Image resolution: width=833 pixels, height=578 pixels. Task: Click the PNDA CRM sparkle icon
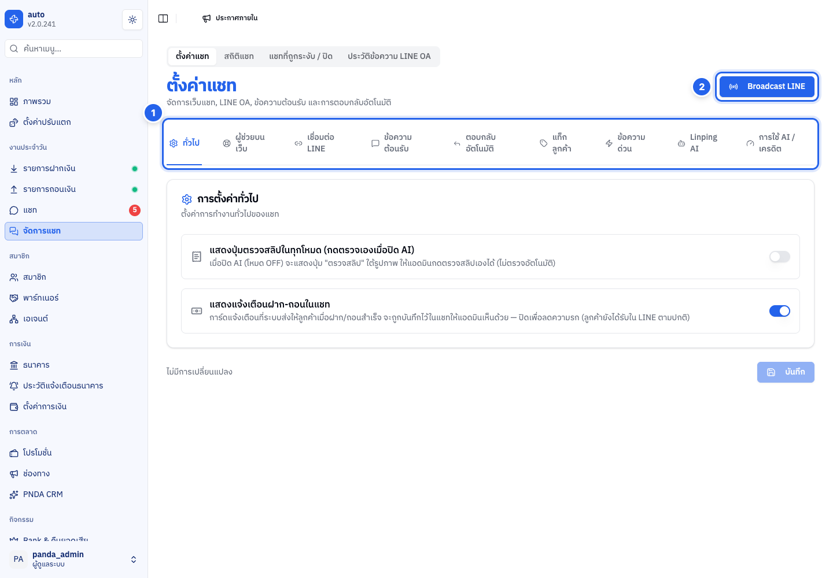[14, 495]
